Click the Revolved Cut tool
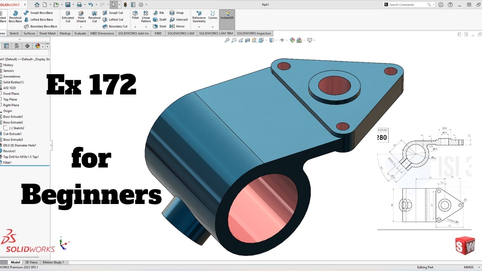Viewport: 482px width, 271px height. (94, 17)
